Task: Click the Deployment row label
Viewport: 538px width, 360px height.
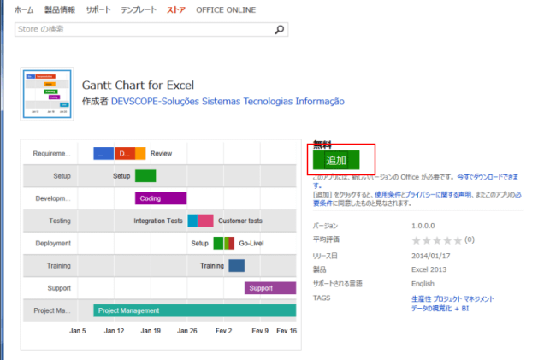Action: tap(53, 244)
